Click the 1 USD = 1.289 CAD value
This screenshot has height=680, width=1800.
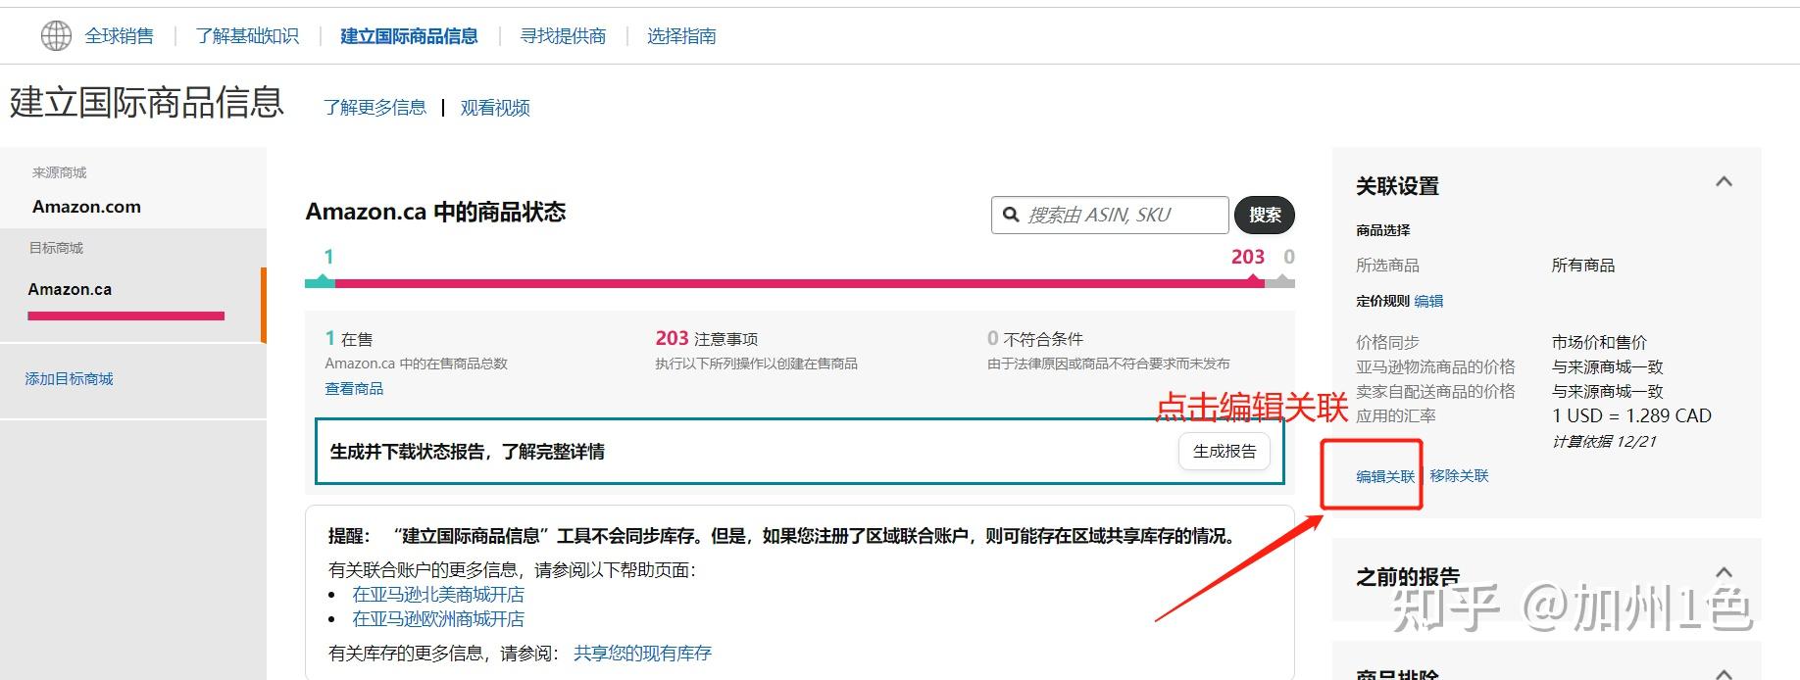1631,415
